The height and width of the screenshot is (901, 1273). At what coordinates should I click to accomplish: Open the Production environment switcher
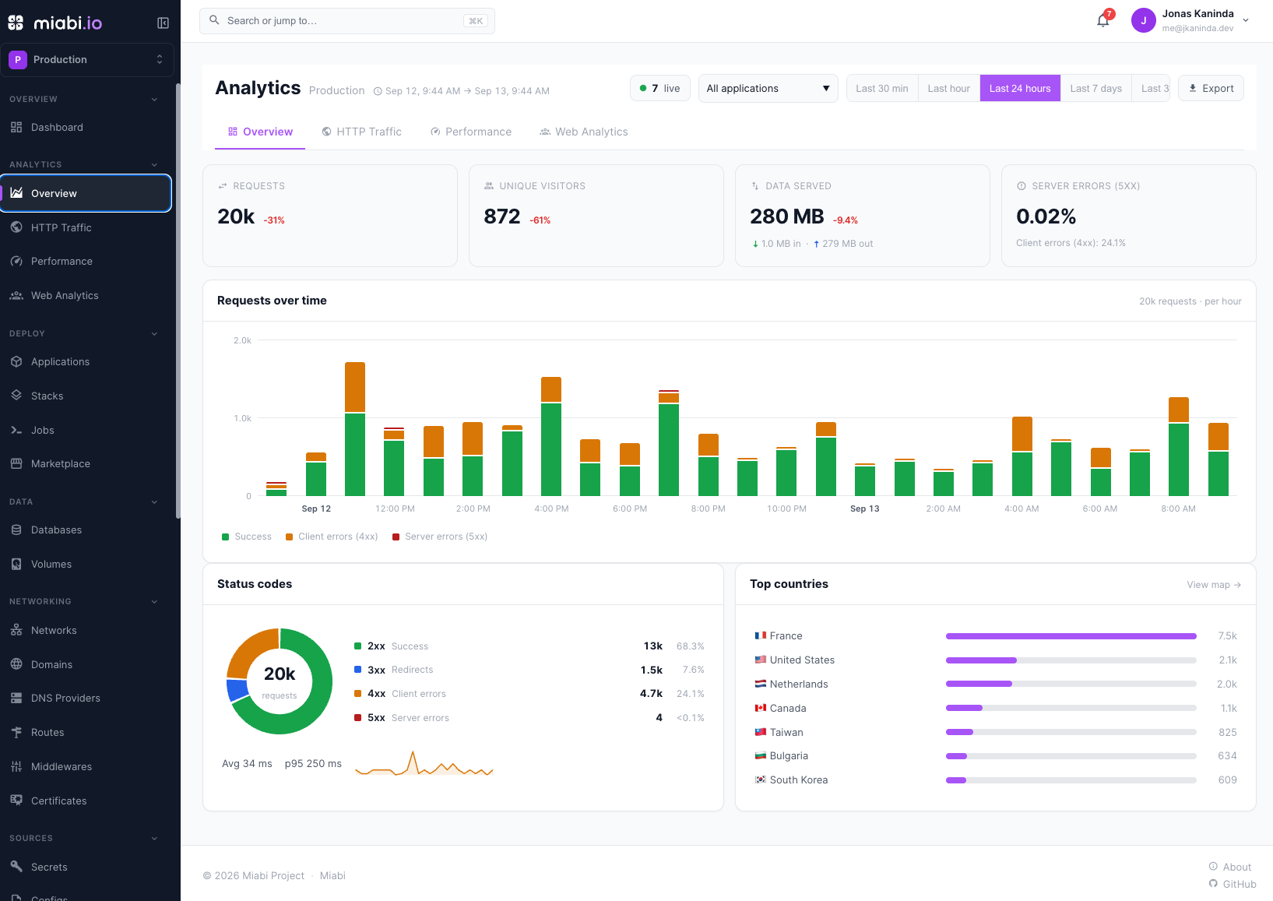pyautogui.click(x=86, y=59)
